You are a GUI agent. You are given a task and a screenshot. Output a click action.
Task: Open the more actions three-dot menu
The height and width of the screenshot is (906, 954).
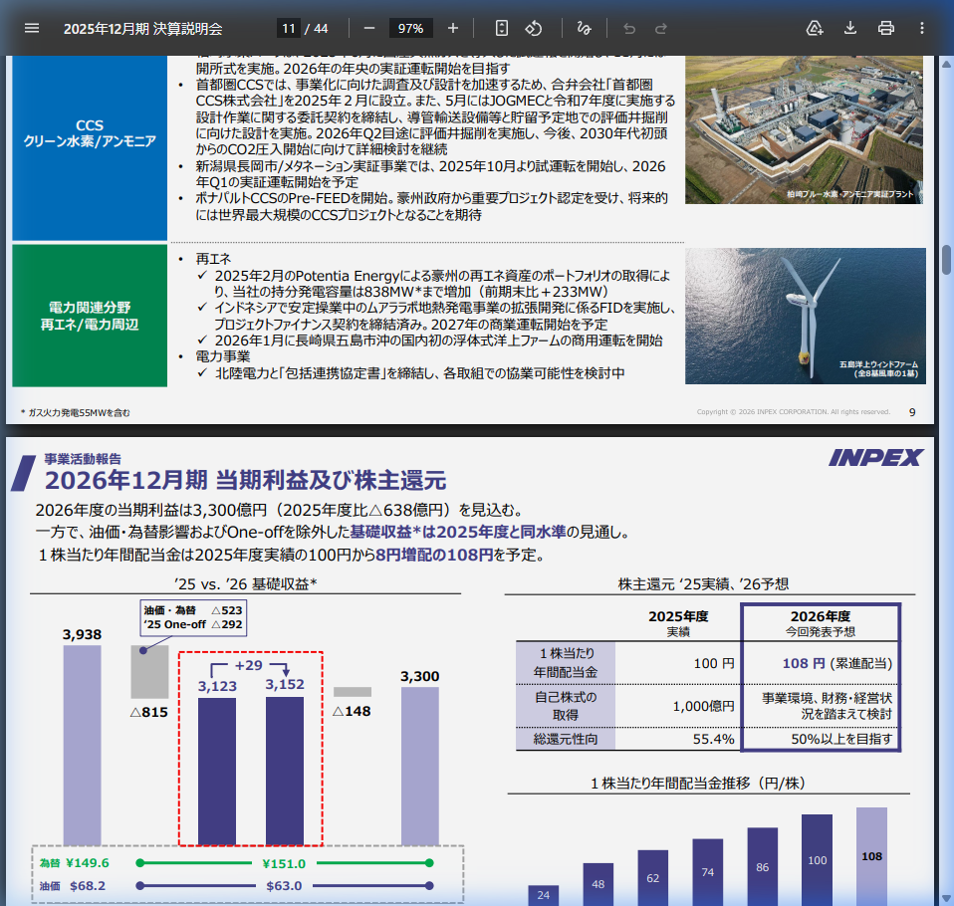tap(922, 28)
